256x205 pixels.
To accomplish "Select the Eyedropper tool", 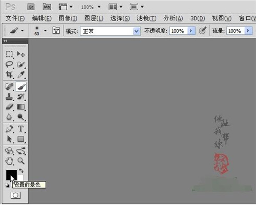I will [x=21, y=75].
